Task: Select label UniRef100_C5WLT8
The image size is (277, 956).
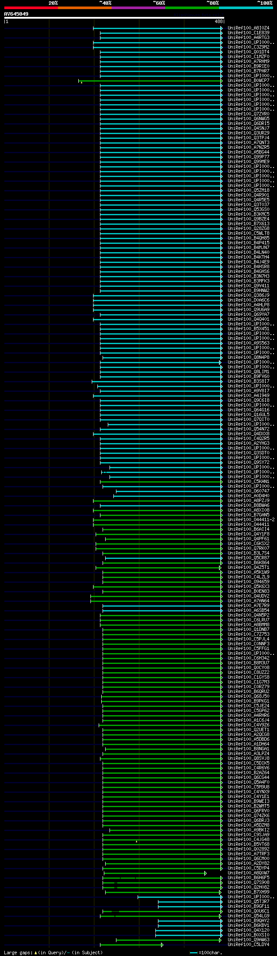Action: coord(248,233)
